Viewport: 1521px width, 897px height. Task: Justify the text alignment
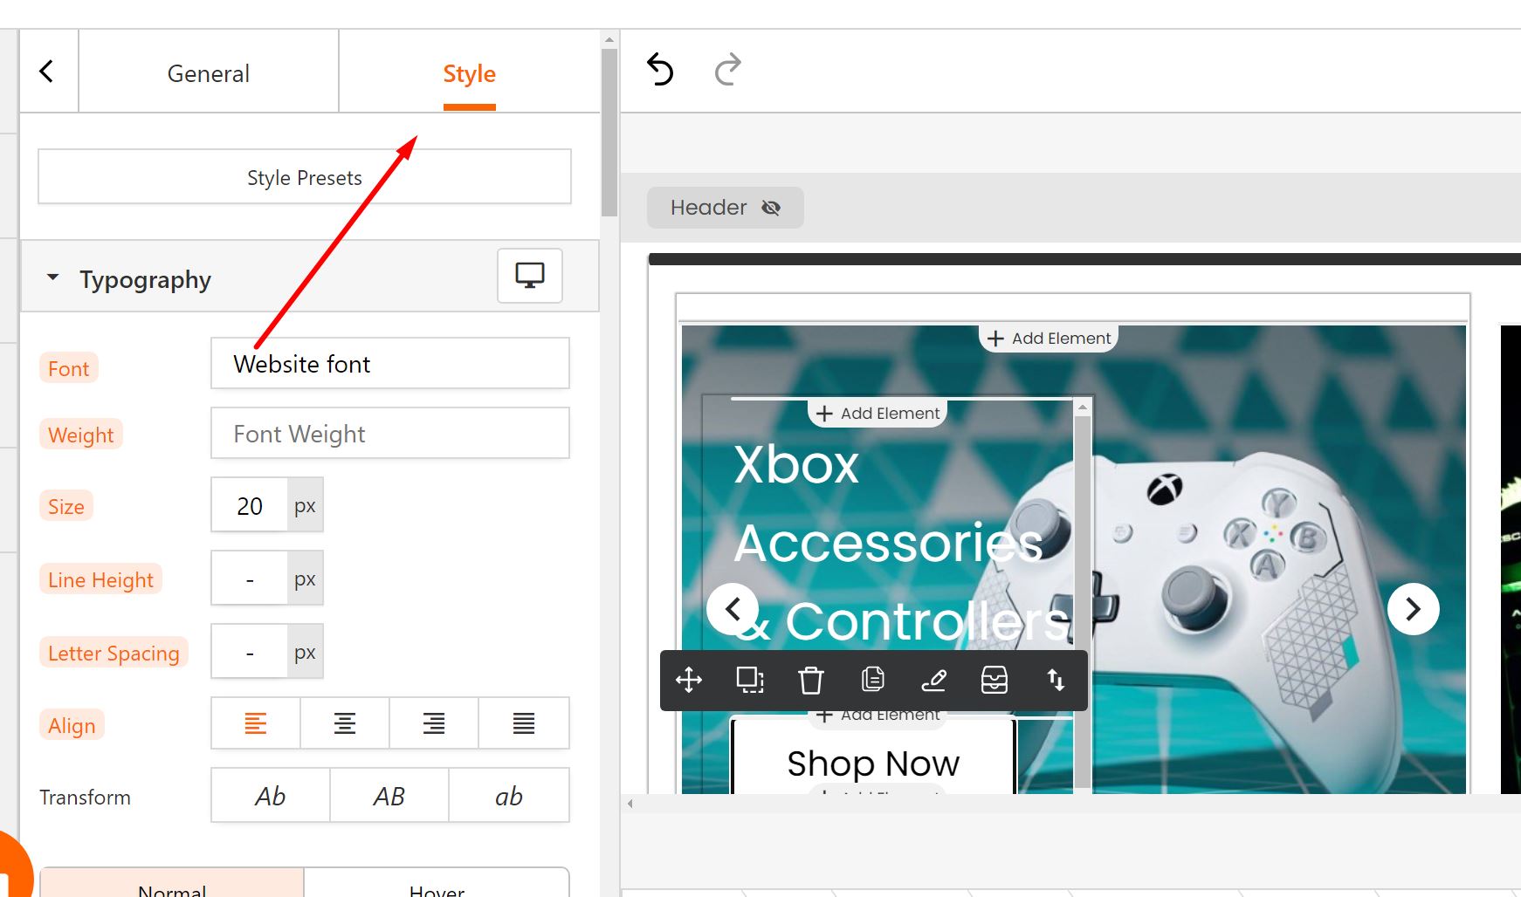click(x=524, y=723)
